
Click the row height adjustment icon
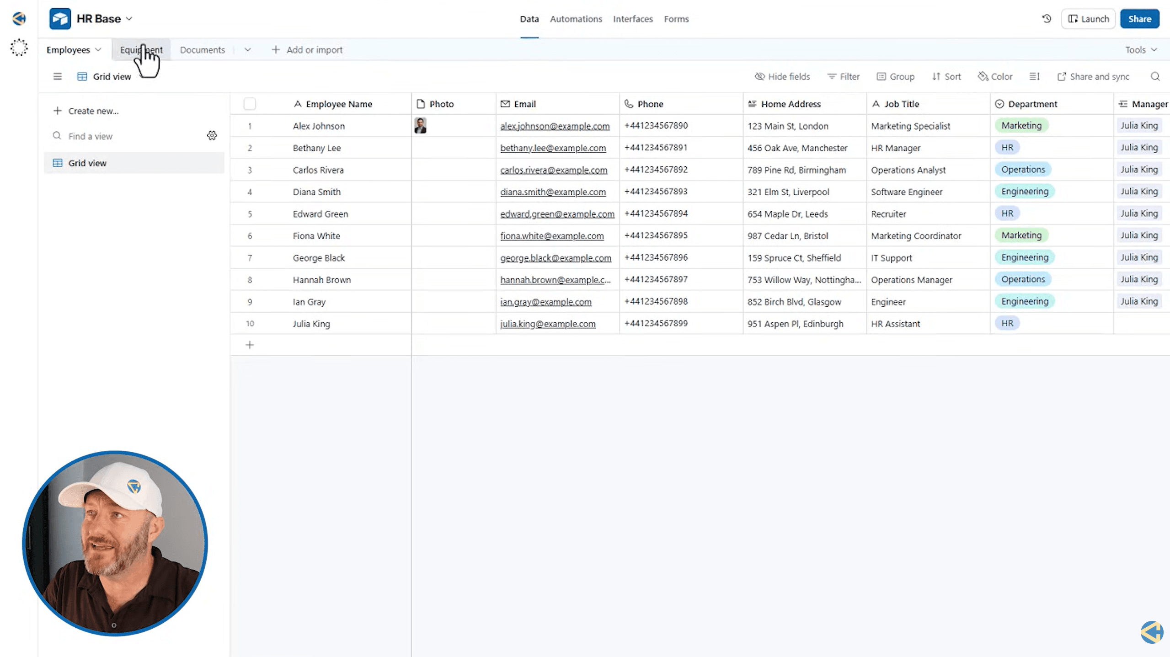tap(1035, 76)
